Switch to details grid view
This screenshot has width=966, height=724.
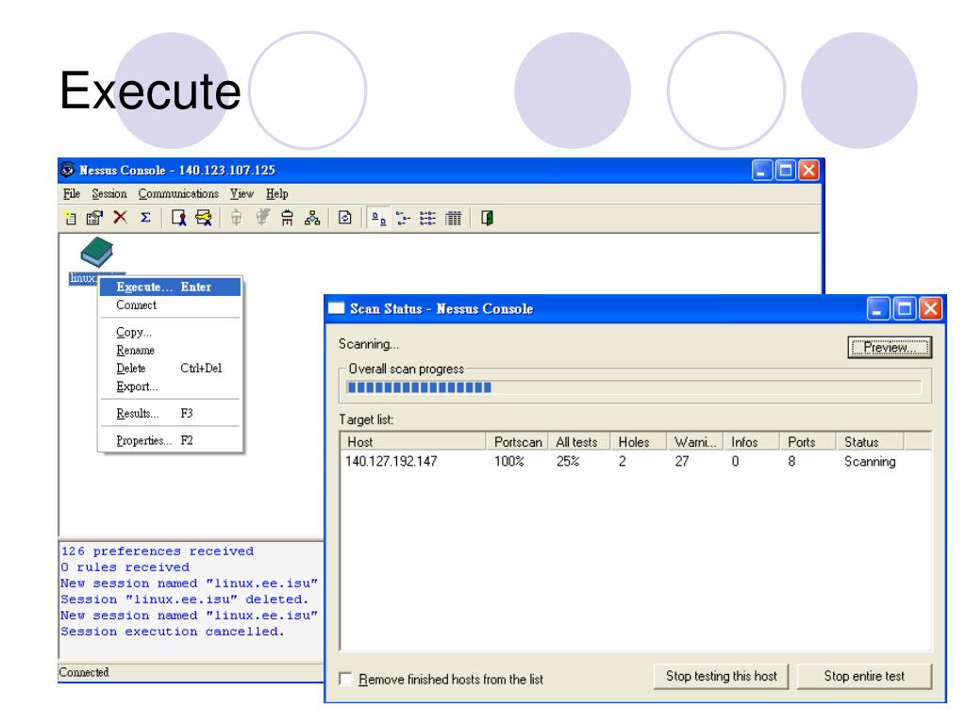(454, 219)
